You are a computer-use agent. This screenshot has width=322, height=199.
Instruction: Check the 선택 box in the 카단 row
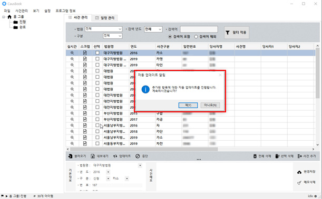[x=97, y=131]
